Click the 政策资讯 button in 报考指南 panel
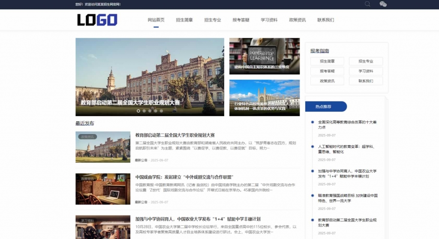The image size is (439, 239). click(327, 81)
